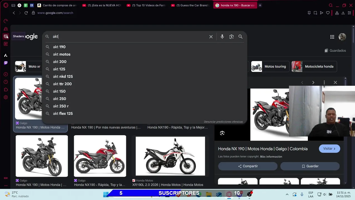Open GX Cleaner in the sidebar

coord(6,29)
